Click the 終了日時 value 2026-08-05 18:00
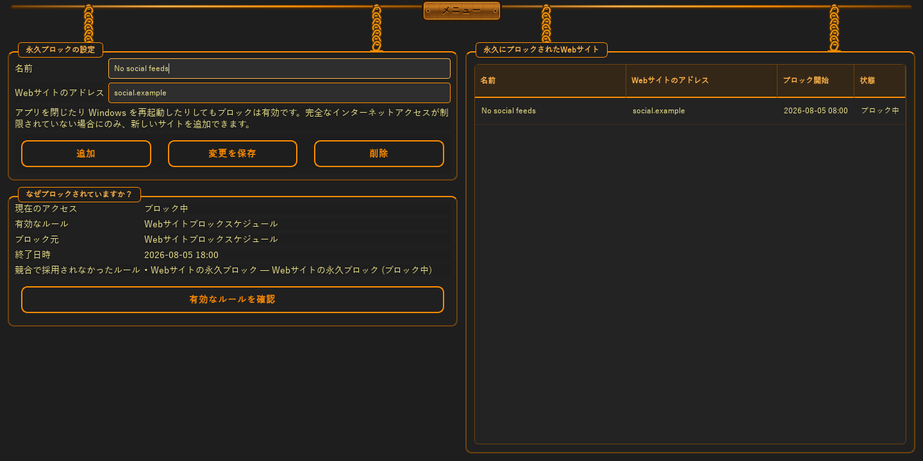The image size is (923, 461). (x=181, y=255)
